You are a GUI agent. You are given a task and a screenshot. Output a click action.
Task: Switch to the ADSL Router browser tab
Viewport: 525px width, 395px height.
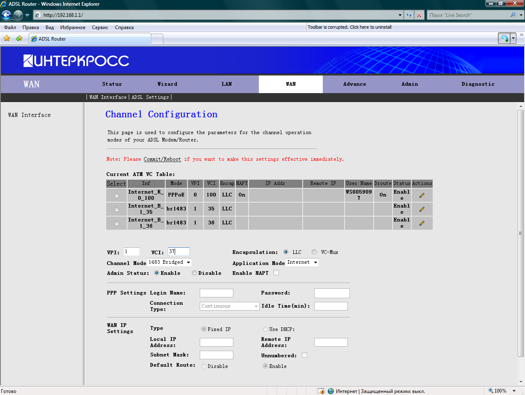(90, 39)
